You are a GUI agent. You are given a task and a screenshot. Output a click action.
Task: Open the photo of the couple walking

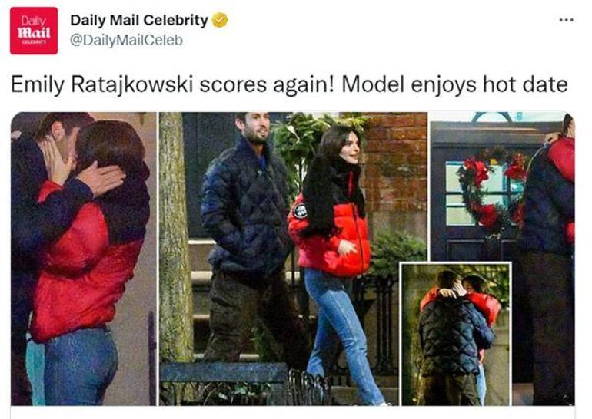click(293, 259)
